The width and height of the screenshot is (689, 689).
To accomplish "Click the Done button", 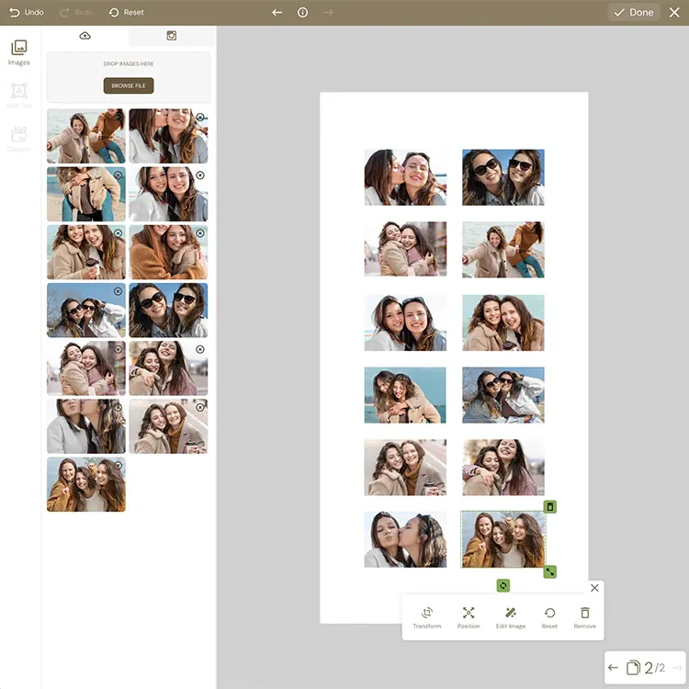I will (x=634, y=12).
